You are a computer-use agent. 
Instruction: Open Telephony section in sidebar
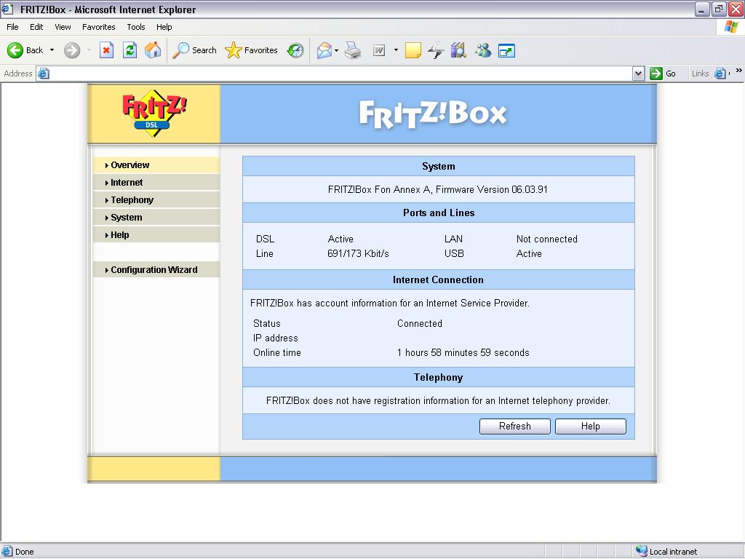(156, 200)
